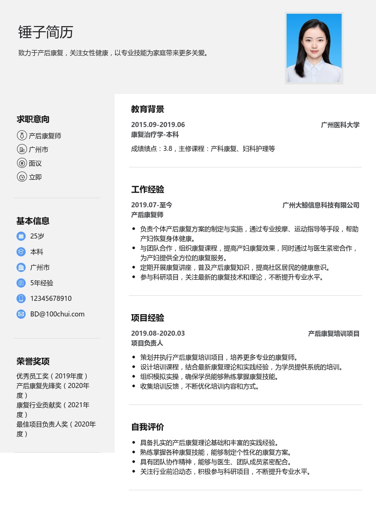The width and height of the screenshot is (376, 532).
Task: Click the email address BD@100chui.com
Action: (57, 314)
